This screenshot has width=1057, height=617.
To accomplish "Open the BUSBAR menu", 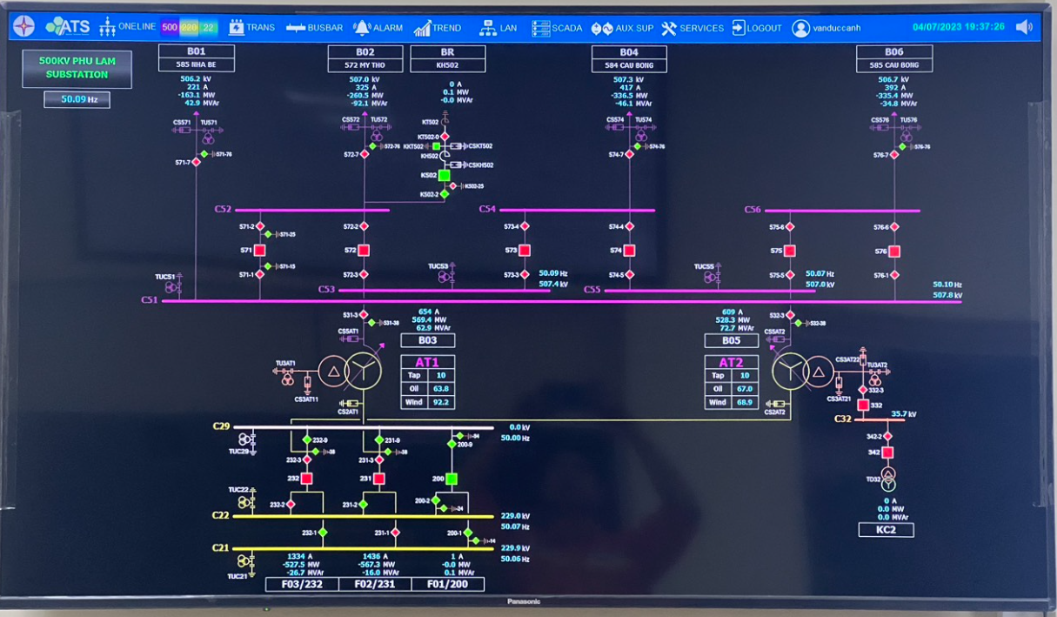I will click(x=313, y=28).
